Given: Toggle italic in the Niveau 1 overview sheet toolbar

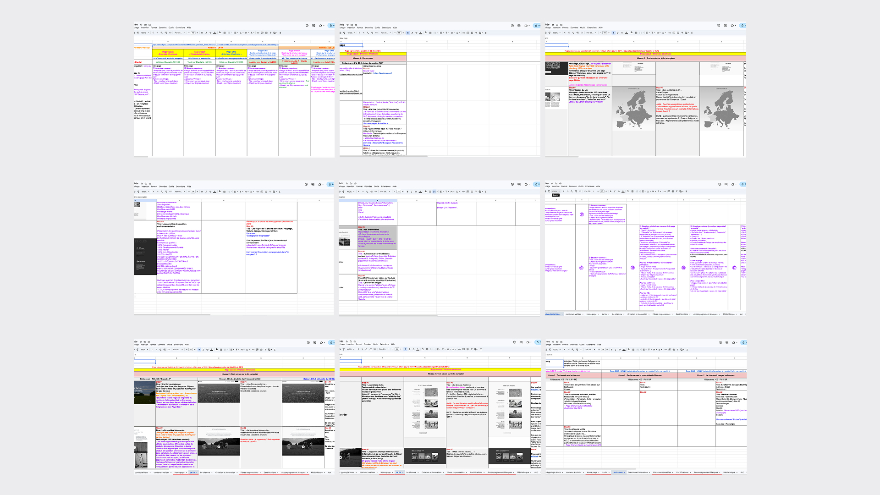Looking at the screenshot, I should click(x=206, y=33).
